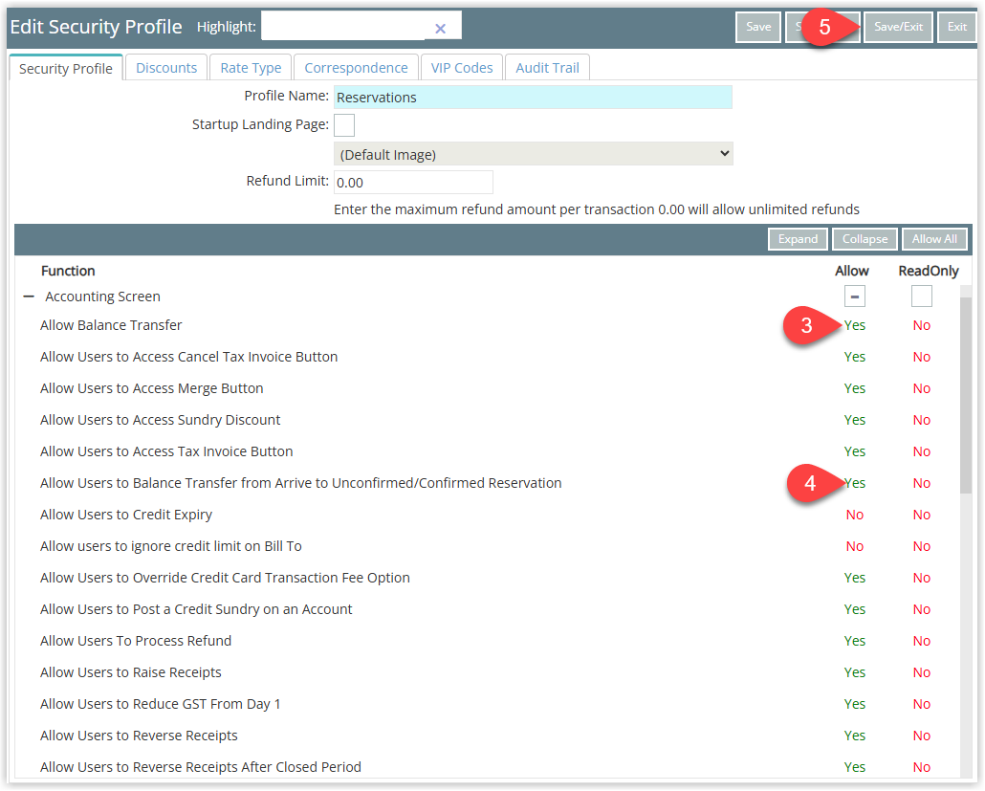Switch to the Discounts tab

pyautogui.click(x=166, y=68)
